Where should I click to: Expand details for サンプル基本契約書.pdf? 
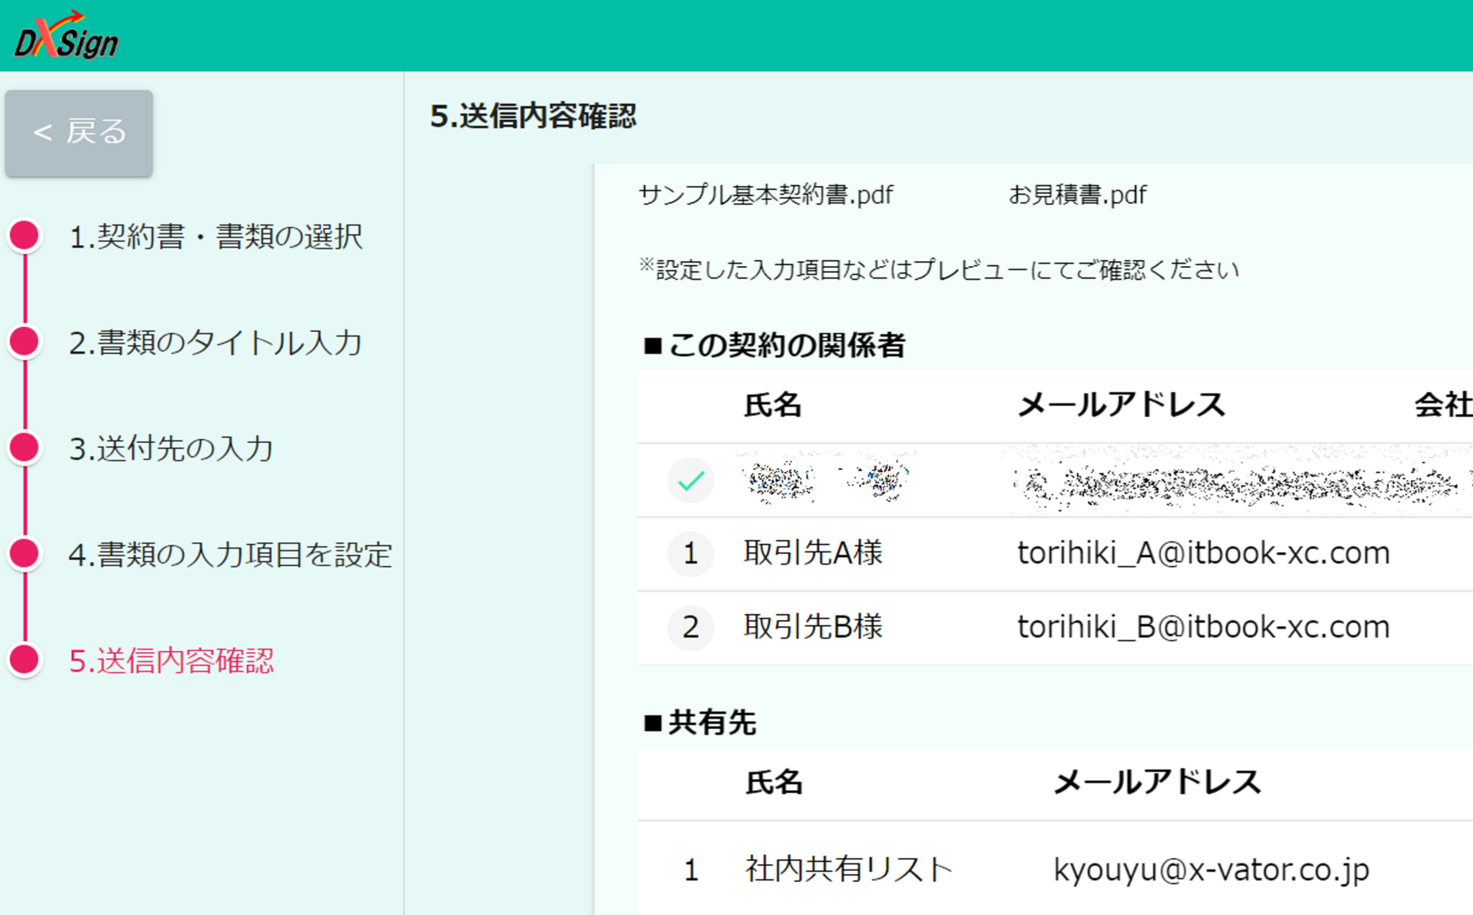coord(765,194)
